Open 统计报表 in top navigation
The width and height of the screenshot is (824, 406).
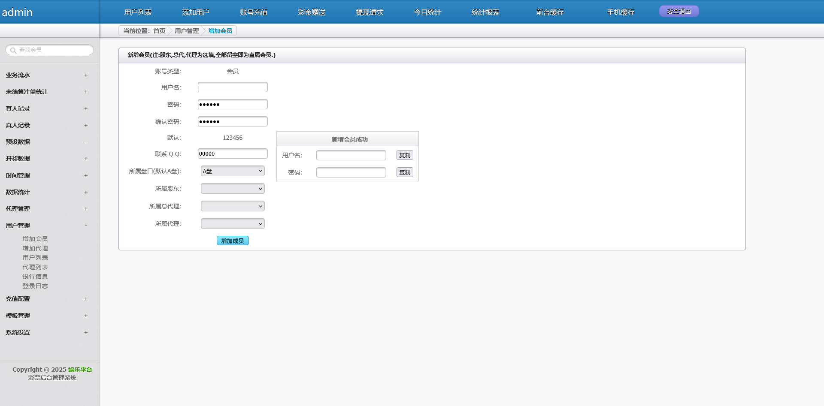point(485,12)
